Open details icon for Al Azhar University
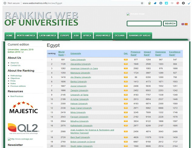Image resolution: width=192 pixels, height=148 pixels. point(126,99)
